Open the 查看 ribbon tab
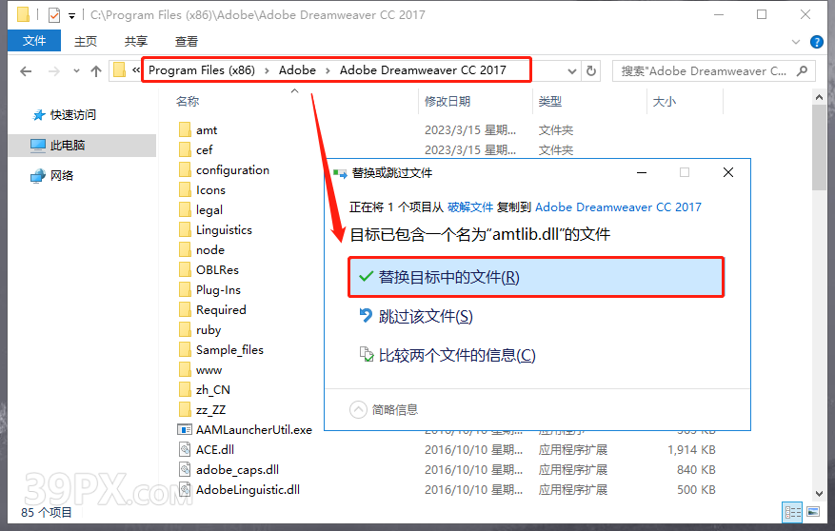The height and width of the screenshot is (531, 835). [187, 42]
